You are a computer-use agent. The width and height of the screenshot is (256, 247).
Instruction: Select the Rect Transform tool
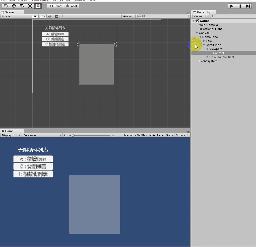[x=38, y=6]
